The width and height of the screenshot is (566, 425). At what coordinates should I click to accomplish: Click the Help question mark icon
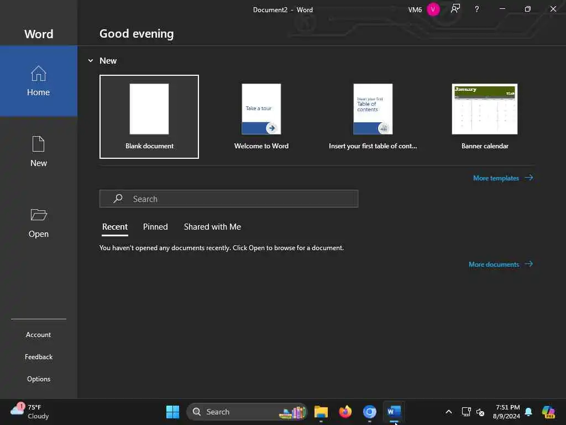point(477,9)
